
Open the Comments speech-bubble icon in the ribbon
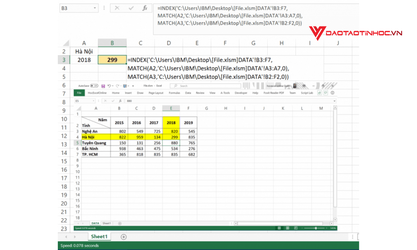(x=326, y=93)
